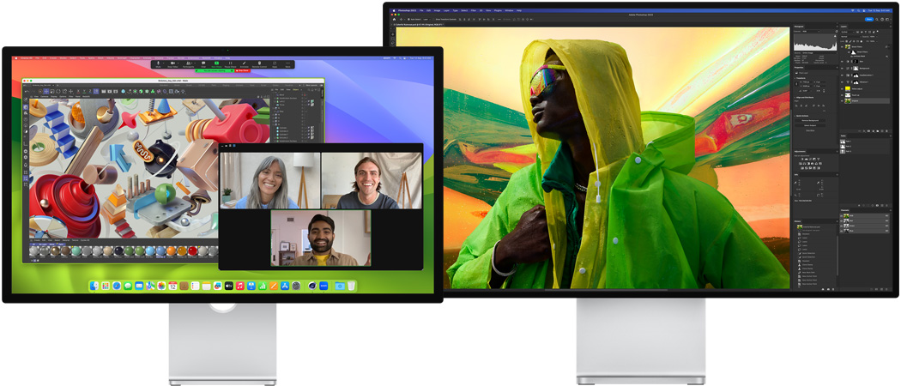This screenshot has height=386, width=901.
Task: Select the red material sphere swatch
Action: click(192, 250)
